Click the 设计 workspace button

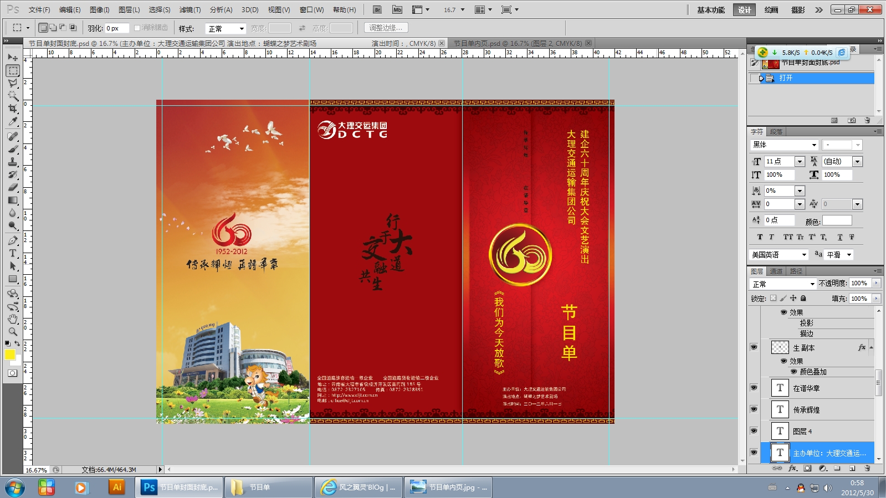(744, 10)
